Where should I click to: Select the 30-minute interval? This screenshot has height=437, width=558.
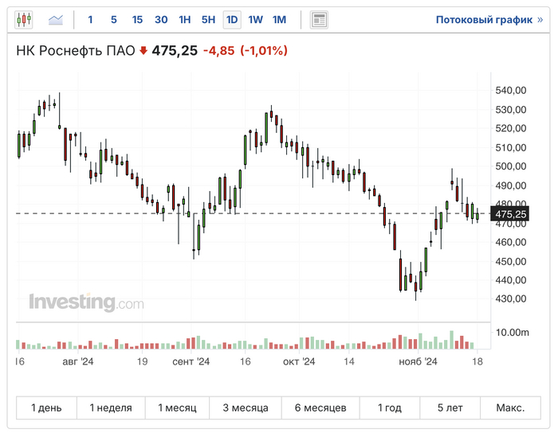coord(161,19)
